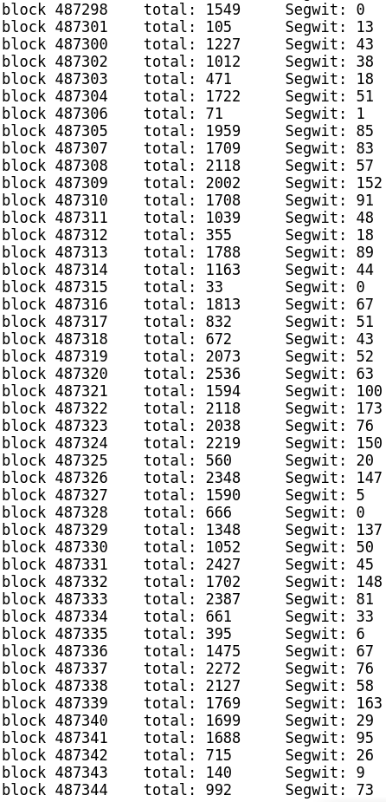Click Segwit count 163 for block 487339
This screenshot has height=802, width=386.
coord(370,703)
